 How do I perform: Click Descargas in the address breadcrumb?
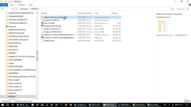click(24, 9)
